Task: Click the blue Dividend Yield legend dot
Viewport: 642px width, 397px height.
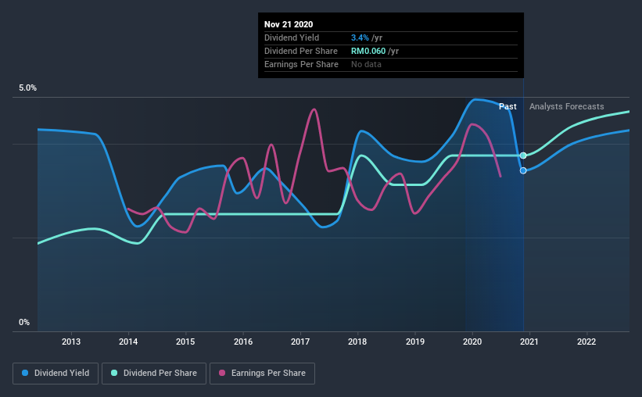Action: [x=25, y=373]
